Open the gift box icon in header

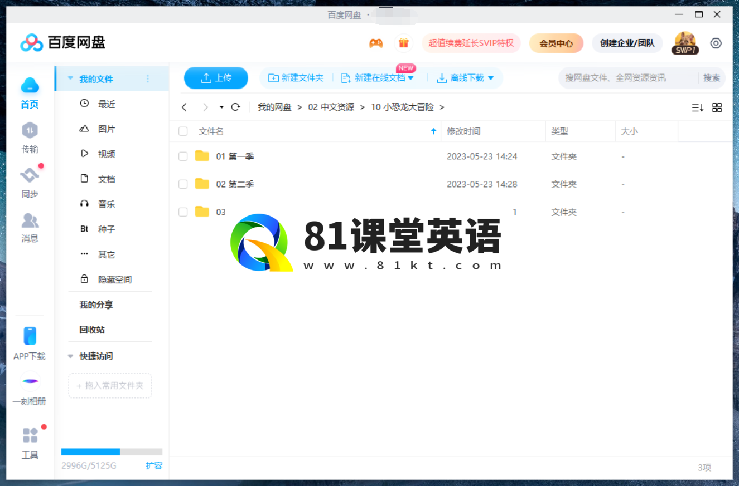point(403,43)
